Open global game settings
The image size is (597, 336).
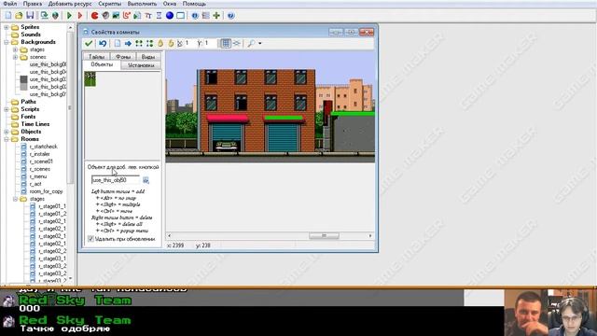coord(205,15)
